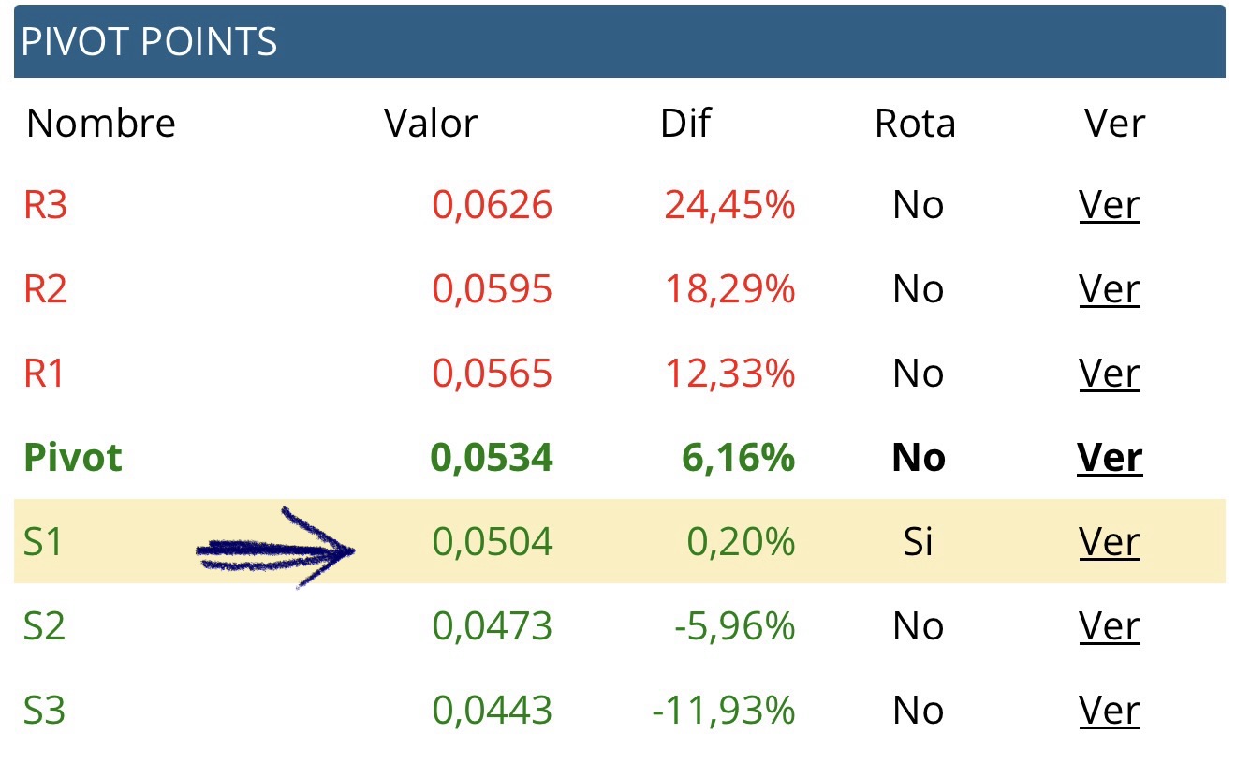
Task: Click the PIVOT POINTS header bar
Action: tap(620, 41)
